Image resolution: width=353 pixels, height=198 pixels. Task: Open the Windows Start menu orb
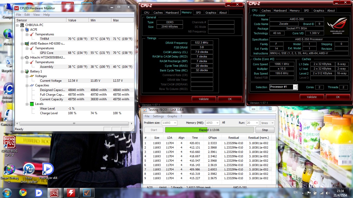click(x=7, y=193)
